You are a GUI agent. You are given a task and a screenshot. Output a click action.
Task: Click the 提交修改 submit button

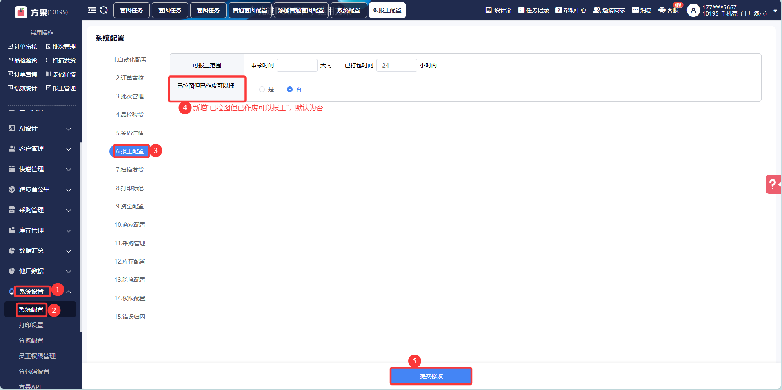click(x=431, y=376)
